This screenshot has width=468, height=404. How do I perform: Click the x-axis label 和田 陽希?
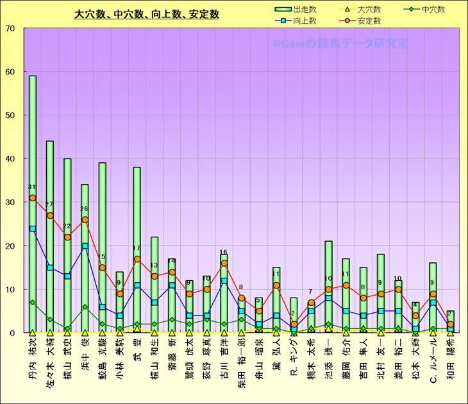451,362
